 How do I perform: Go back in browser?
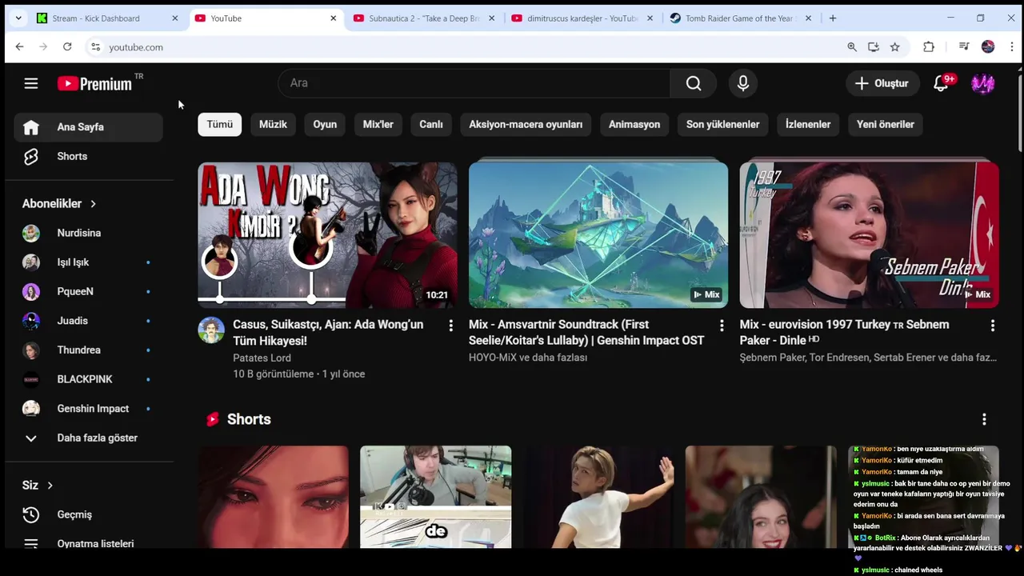pos(19,47)
